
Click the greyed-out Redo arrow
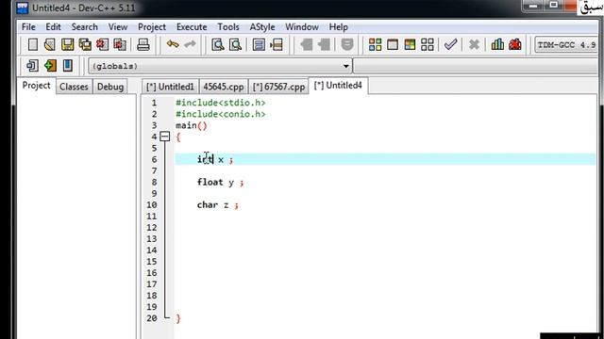coord(190,44)
